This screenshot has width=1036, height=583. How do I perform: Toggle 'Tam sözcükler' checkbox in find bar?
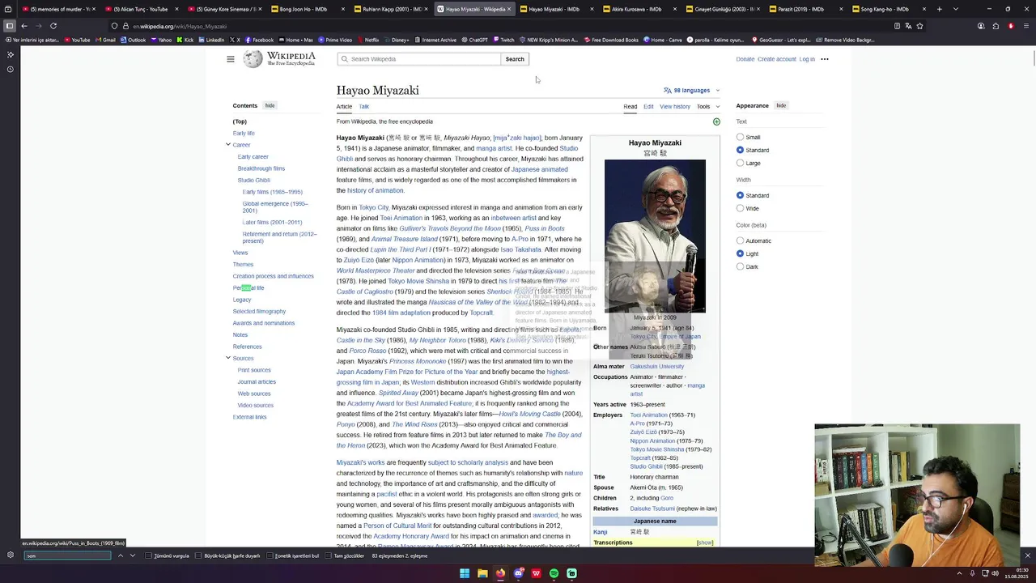329,555
